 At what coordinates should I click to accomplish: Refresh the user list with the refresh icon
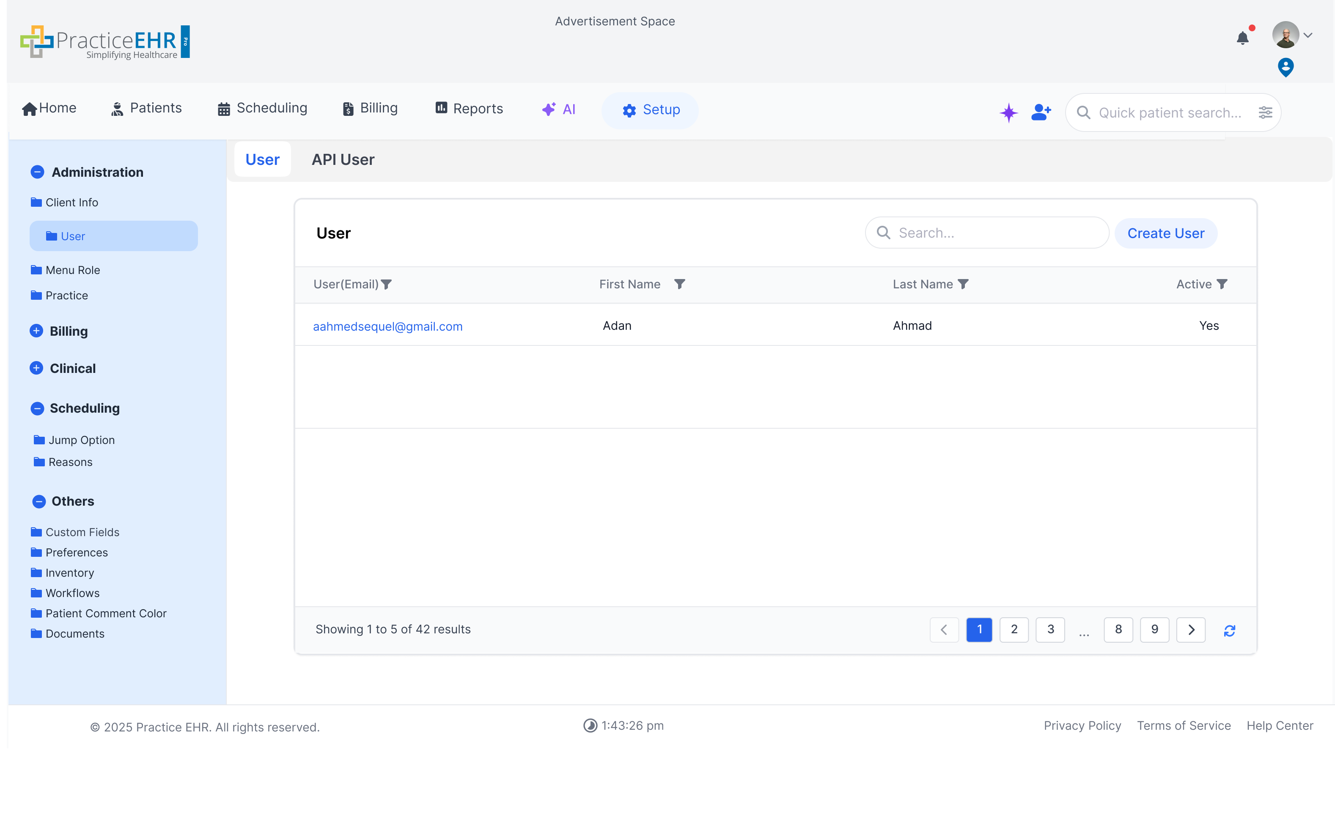click(x=1230, y=630)
